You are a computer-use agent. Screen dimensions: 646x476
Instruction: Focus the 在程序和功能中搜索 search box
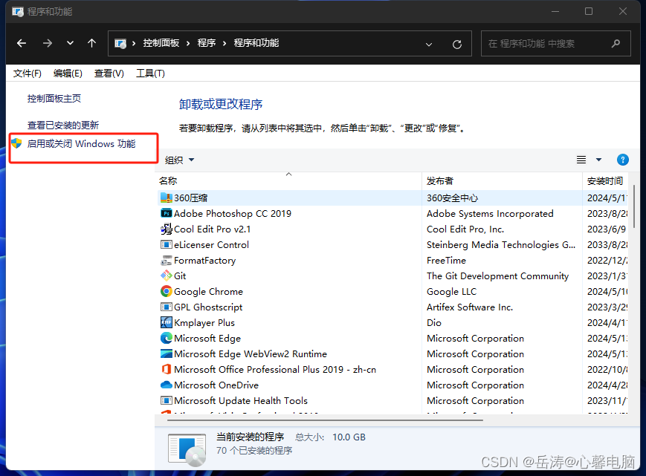(556, 43)
